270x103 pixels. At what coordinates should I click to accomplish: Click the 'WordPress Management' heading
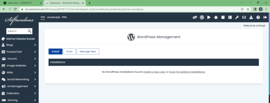(159, 37)
